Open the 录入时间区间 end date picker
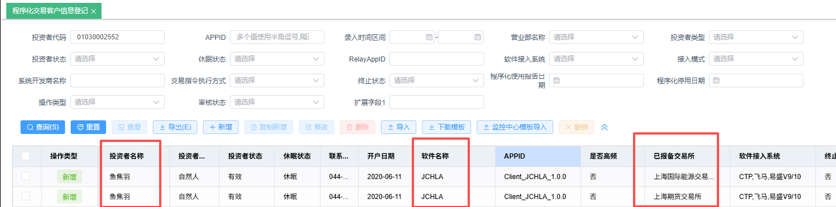The height and width of the screenshot is (207, 836). click(461, 37)
